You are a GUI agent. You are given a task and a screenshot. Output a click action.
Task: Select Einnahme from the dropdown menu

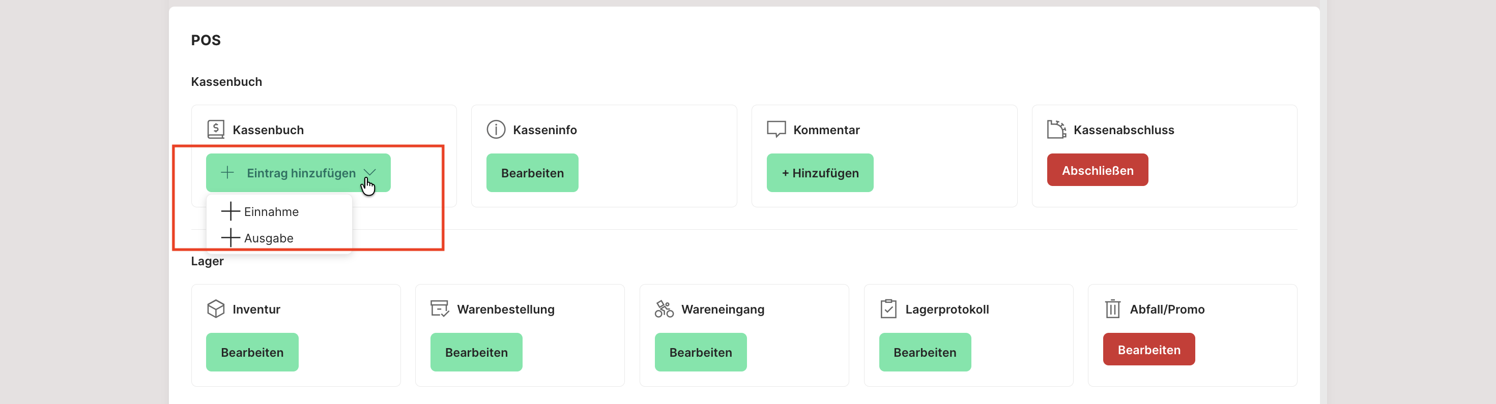pos(271,211)
